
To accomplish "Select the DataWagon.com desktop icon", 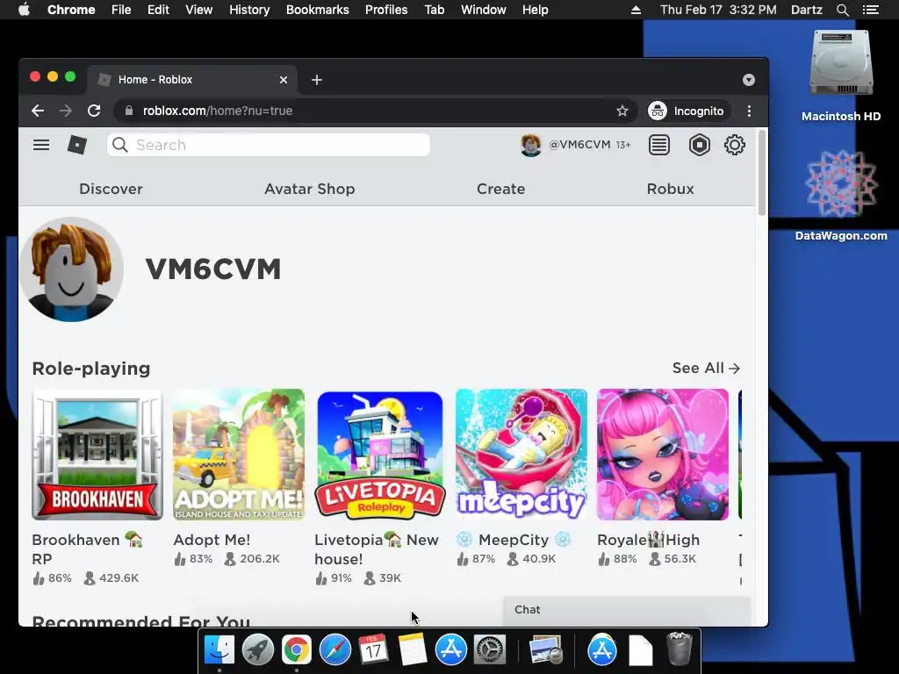I will point(840,195).
